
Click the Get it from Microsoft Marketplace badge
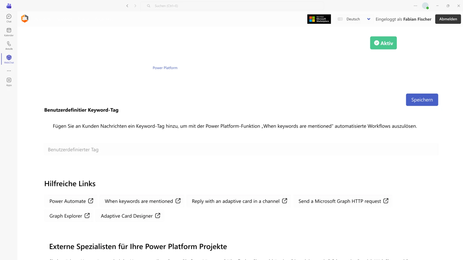[x=319, y=19]
